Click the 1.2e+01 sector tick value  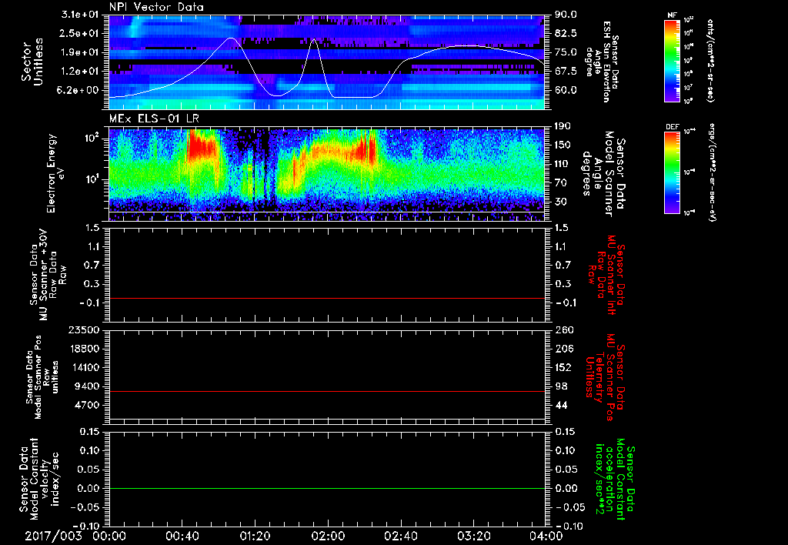(79, 72)
